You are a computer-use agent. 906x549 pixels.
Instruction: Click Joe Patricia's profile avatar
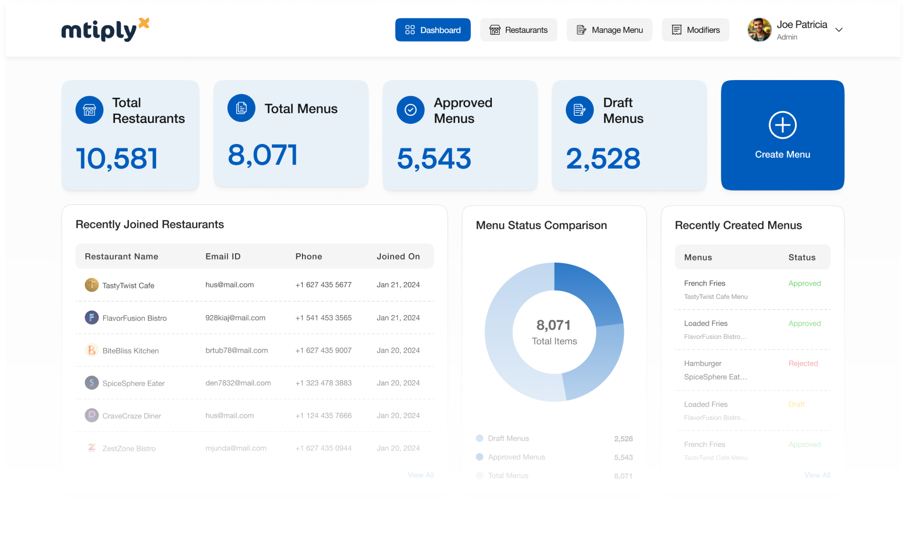(x=759, y=30)
